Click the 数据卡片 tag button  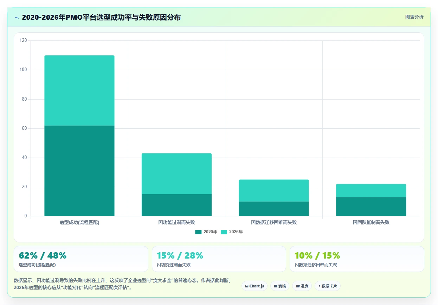point(328,286)
